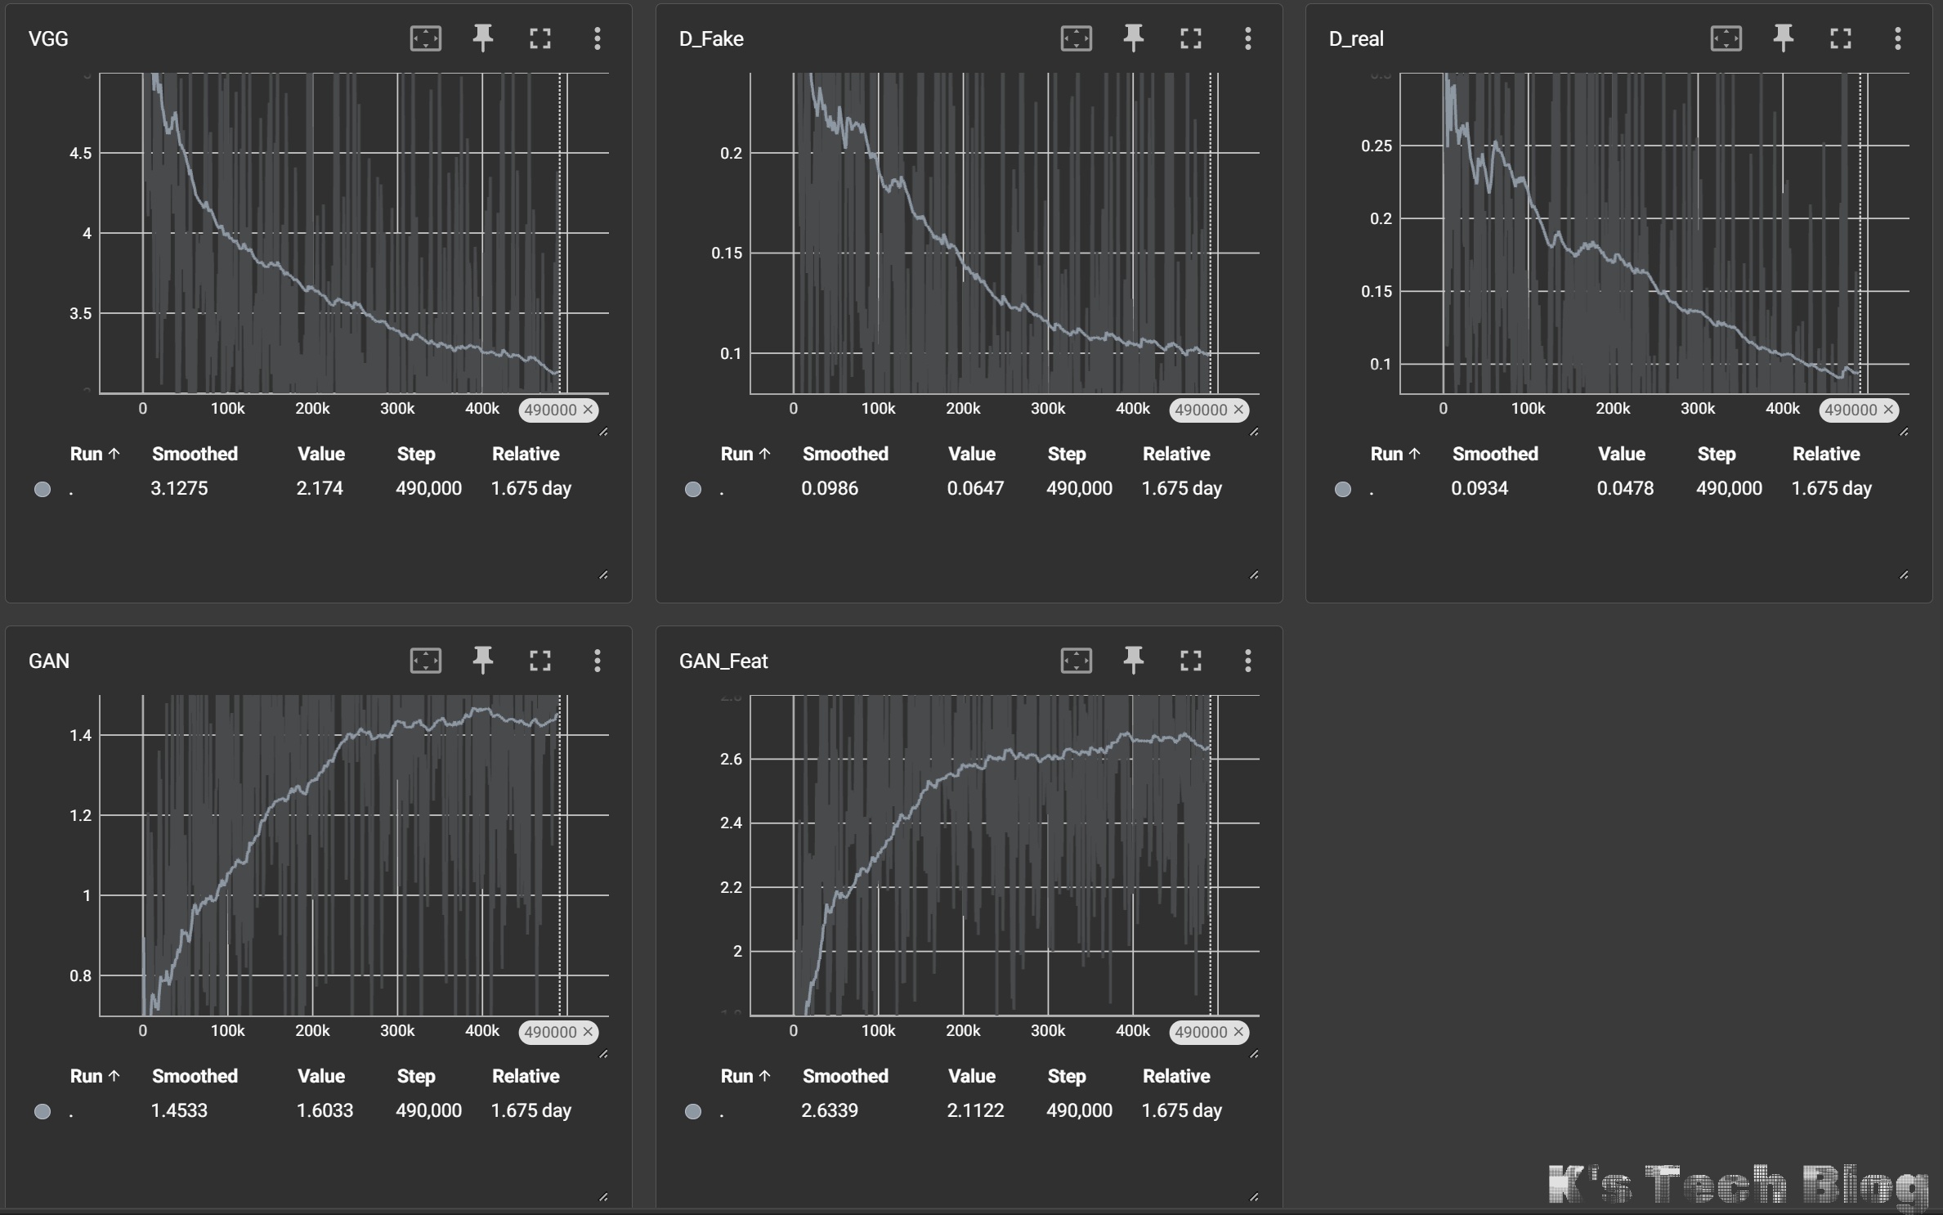
Task: Open D_Fake chart in fullscreen
Action: [1190, 38]
